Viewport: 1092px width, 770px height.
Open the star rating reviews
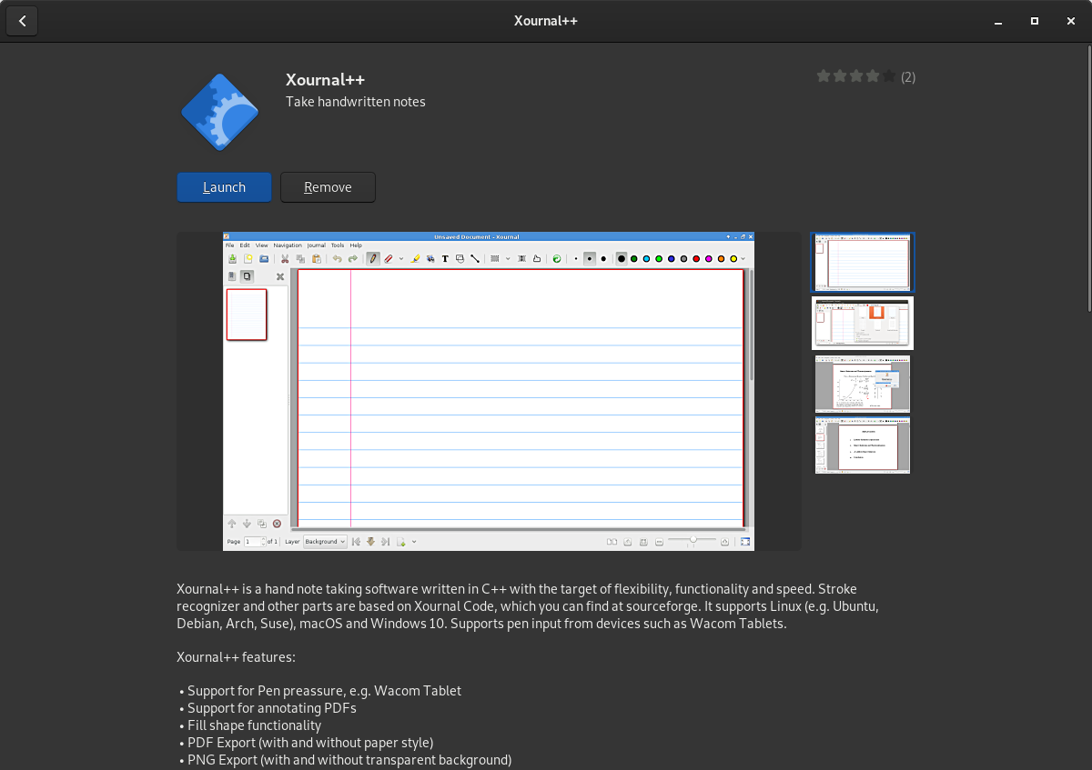coord(856,76)
